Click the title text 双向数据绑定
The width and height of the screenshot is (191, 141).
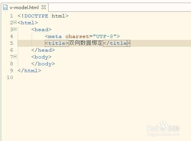tap(86, 43)
